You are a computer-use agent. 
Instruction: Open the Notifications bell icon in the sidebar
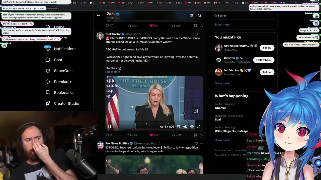click(x=48, y=49)
